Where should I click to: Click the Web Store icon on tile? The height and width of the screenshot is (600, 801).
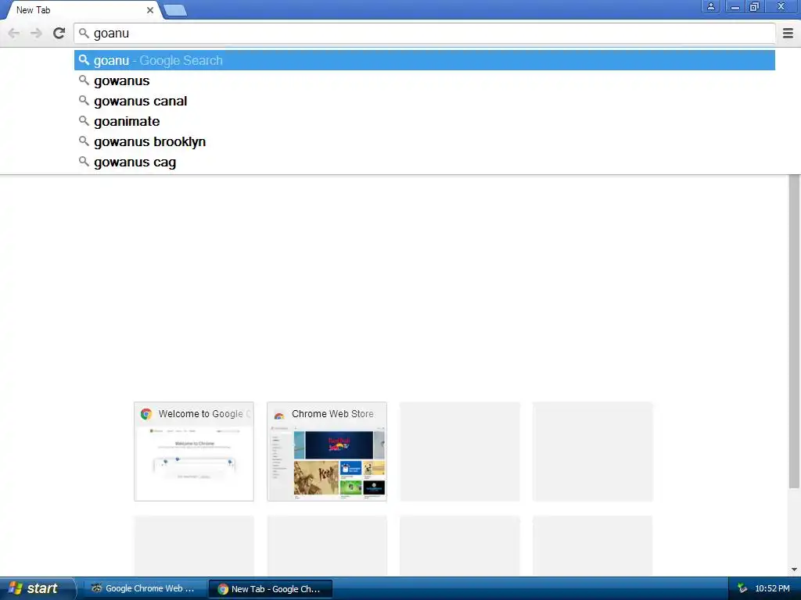pyautogui.click(x=279, y=414)
